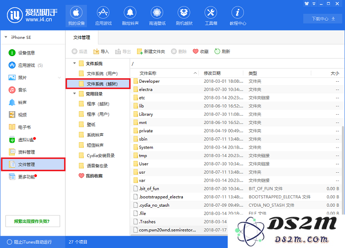Click 下载中心 download center button
The image size is (345, 248).
pyautogui.click(x=323, y=19)
